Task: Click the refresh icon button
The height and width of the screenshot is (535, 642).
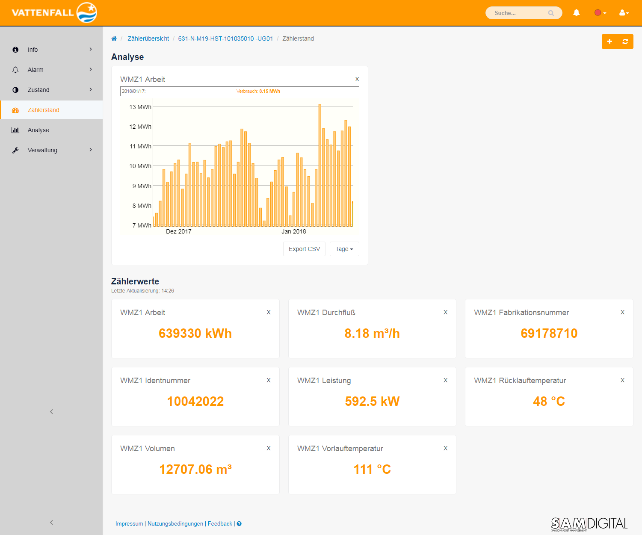Action: (x=625, y=41)
